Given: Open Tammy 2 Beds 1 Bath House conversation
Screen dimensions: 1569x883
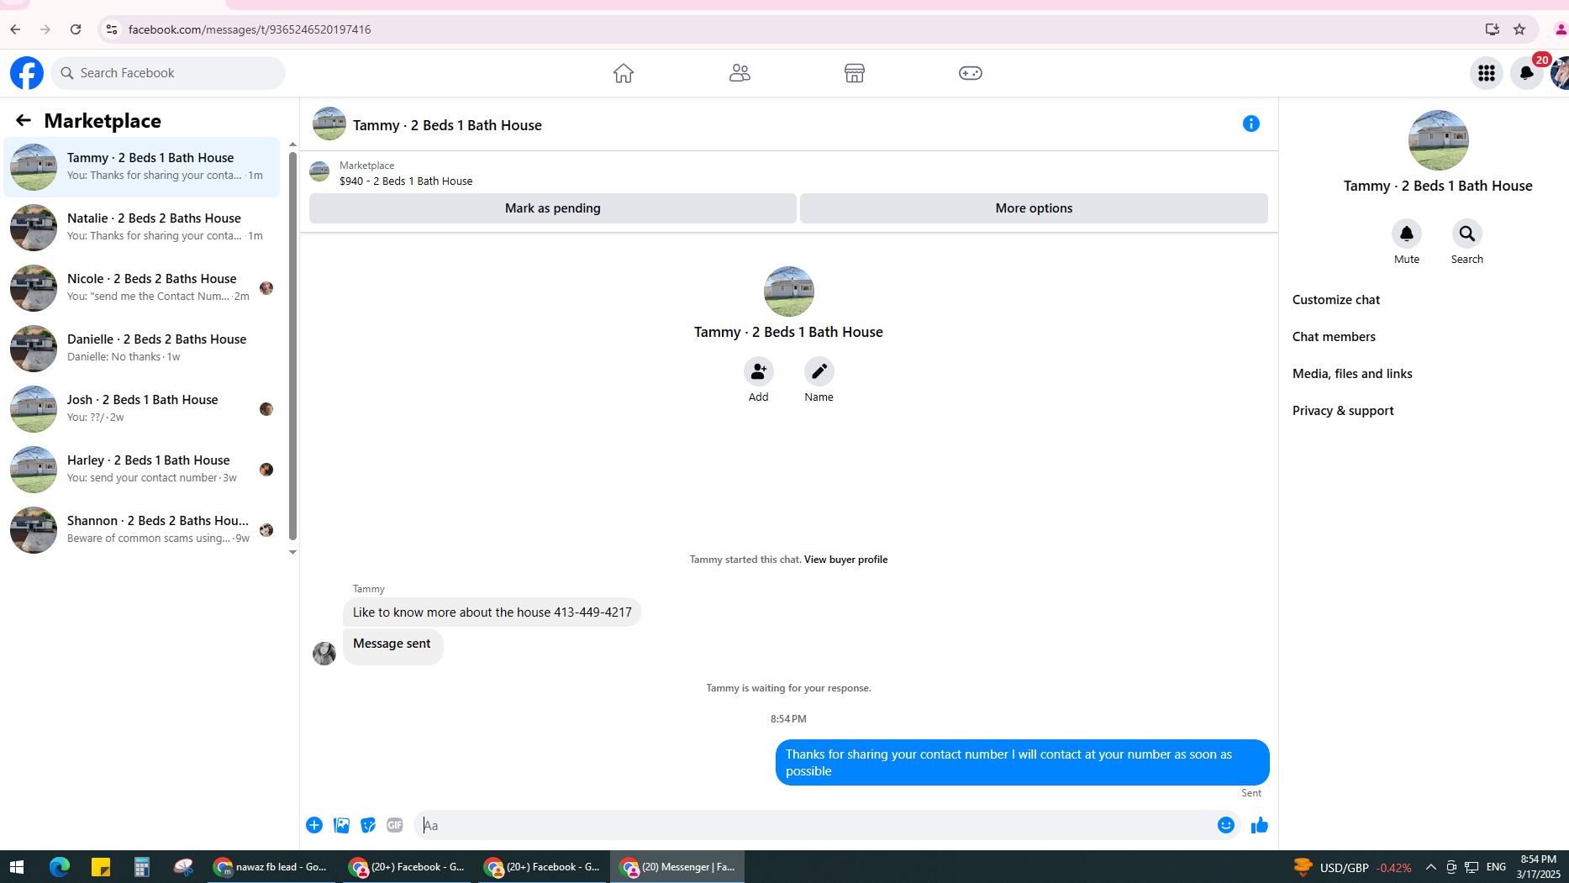Looking at the screenshot, I should click(142, 167).
